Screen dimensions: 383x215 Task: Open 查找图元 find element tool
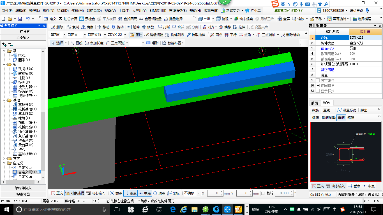tap(128, 19)
